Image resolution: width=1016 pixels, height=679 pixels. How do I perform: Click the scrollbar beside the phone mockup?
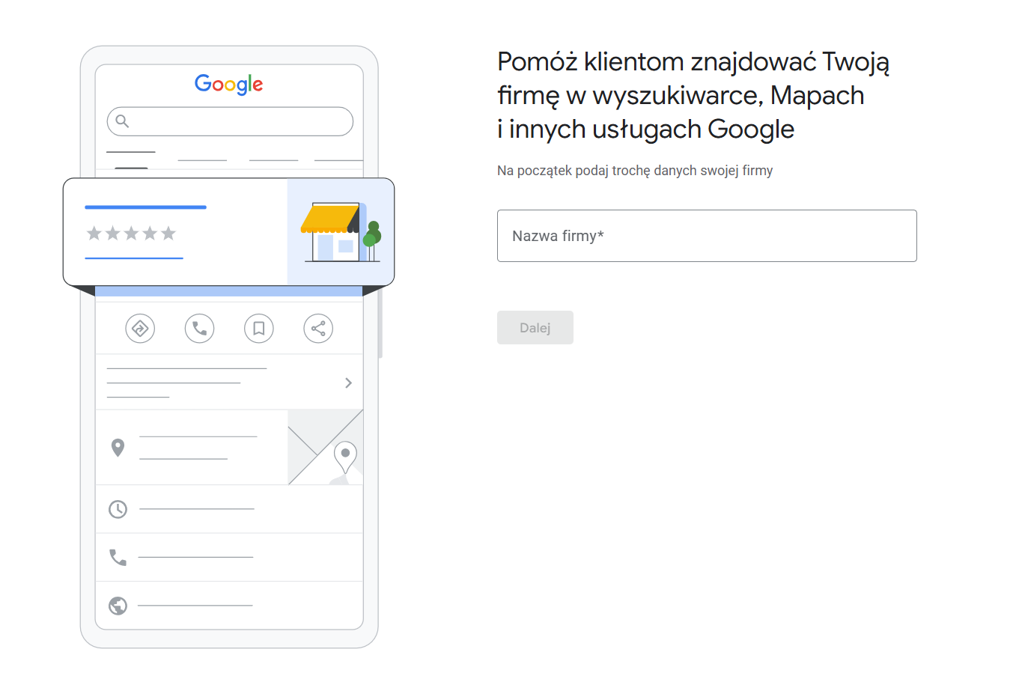tap(380, 323)
